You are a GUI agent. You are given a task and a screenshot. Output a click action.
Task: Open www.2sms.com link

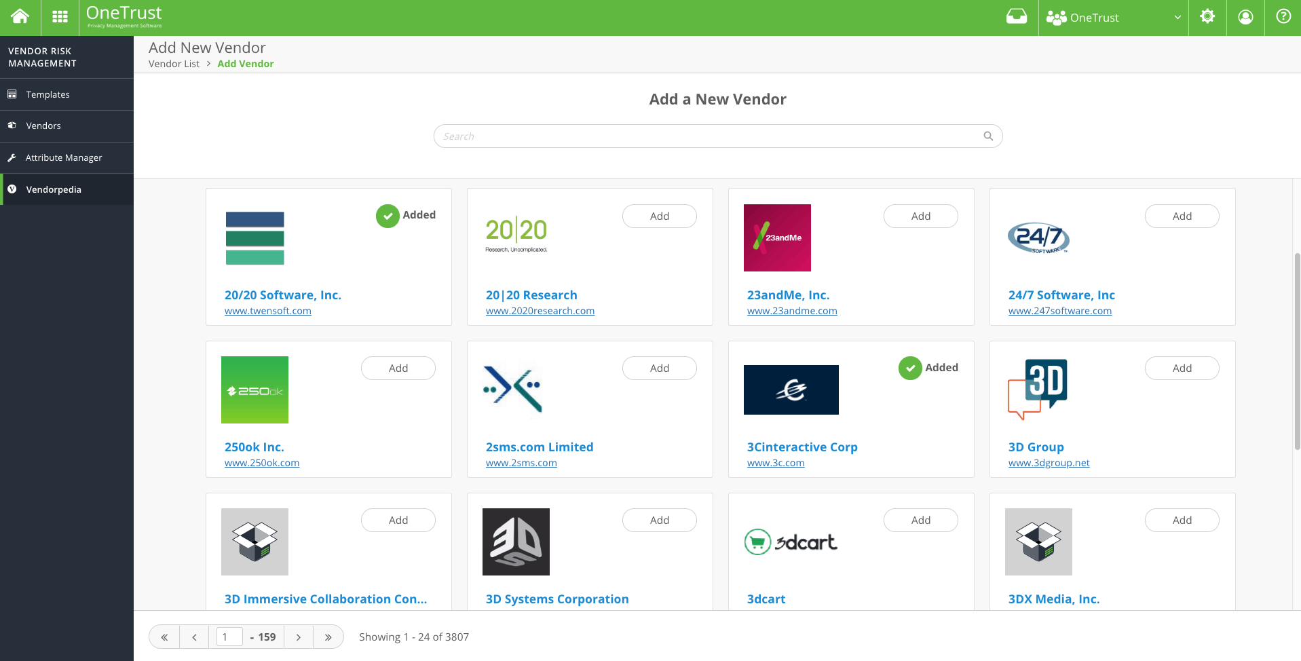click(x=521, y=463)
